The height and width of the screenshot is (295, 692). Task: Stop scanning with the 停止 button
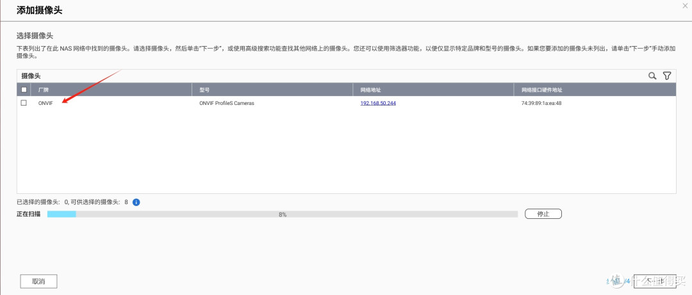coord(543,214)
